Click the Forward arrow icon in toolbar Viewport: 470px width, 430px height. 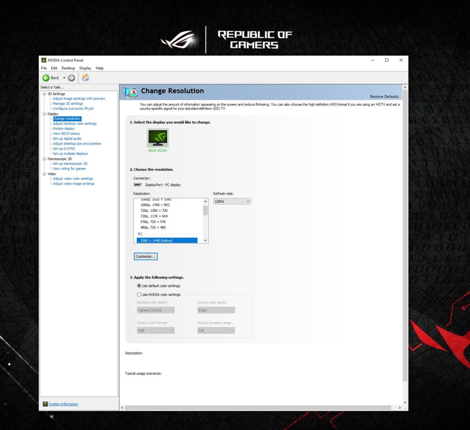pos(71,78)
